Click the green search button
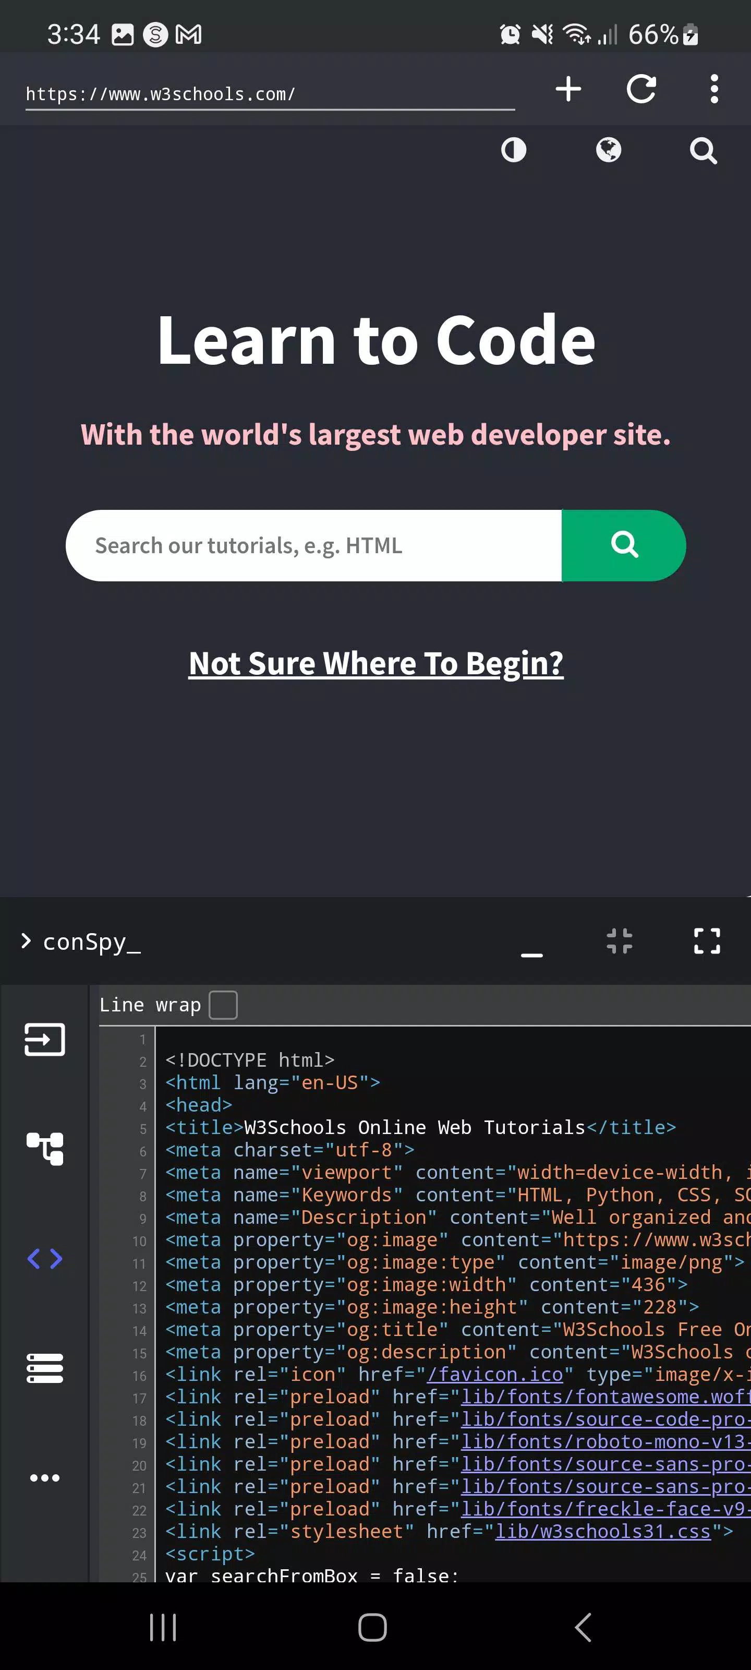This screenshot has width=751, height=1670. (x=623, y=545)
